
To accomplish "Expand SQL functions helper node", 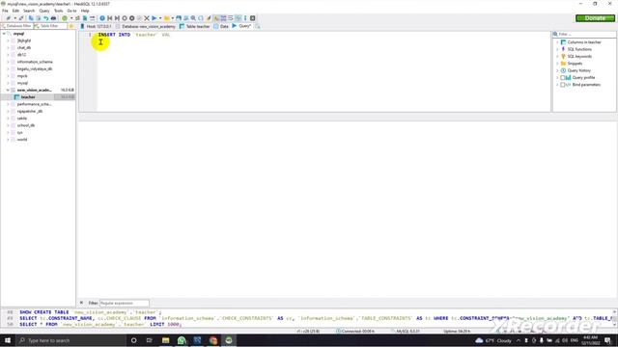I will (557, 49).
